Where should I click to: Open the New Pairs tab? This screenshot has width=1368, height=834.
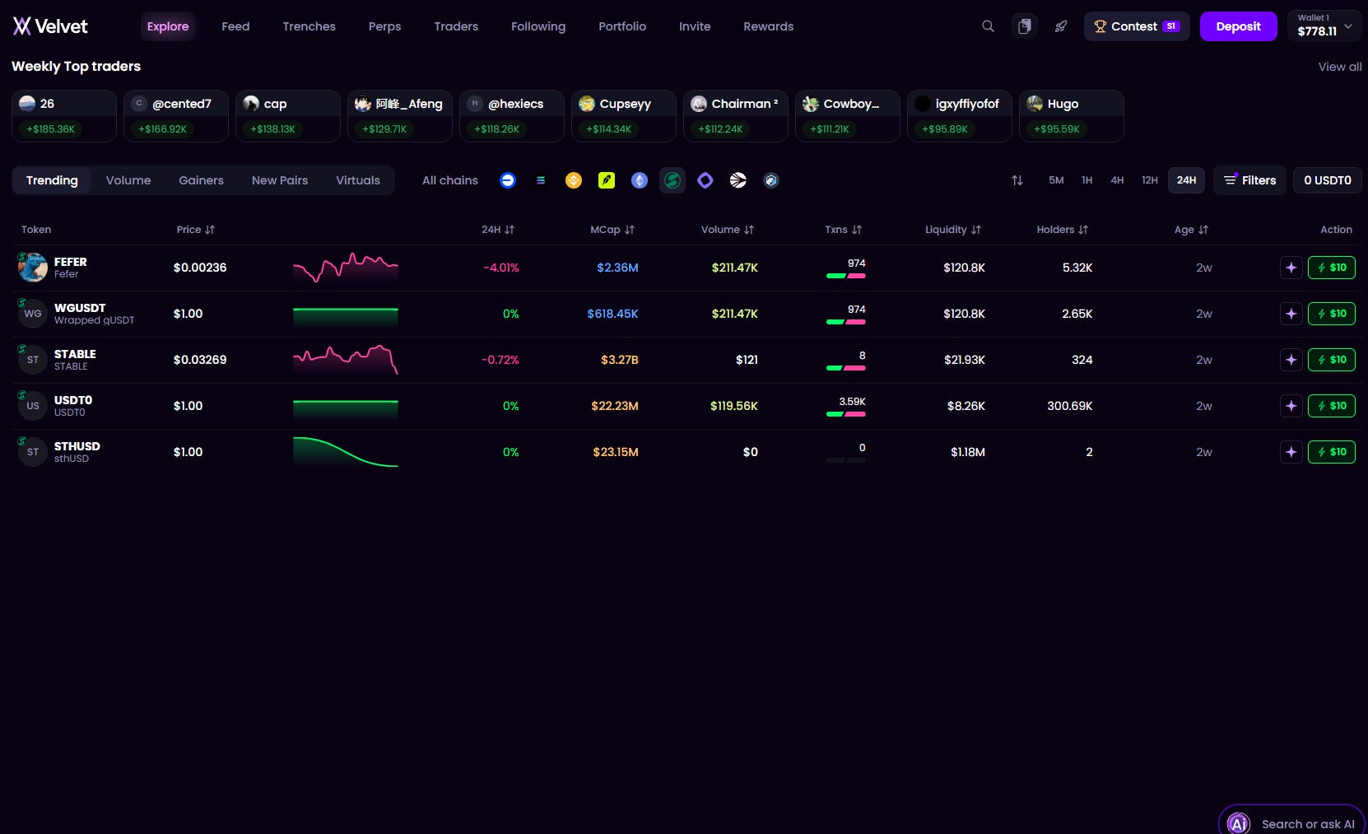point(280,180)
